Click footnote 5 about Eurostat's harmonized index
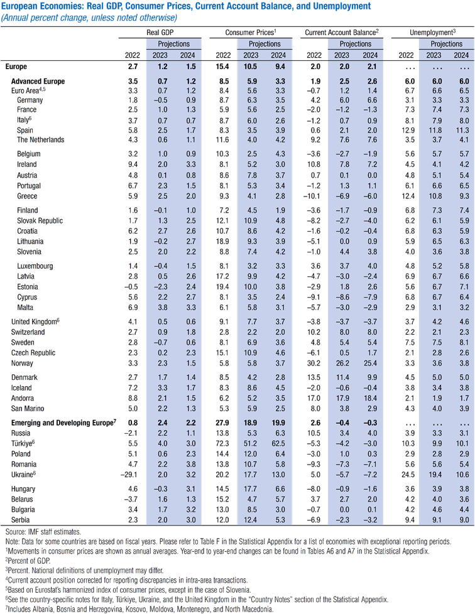The width and height of the screenshot is (475, 614). click(x=128, y=590)
